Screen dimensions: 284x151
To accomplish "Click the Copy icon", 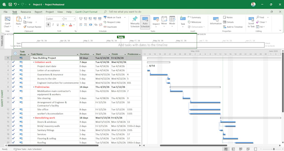I will pos(25,22).
